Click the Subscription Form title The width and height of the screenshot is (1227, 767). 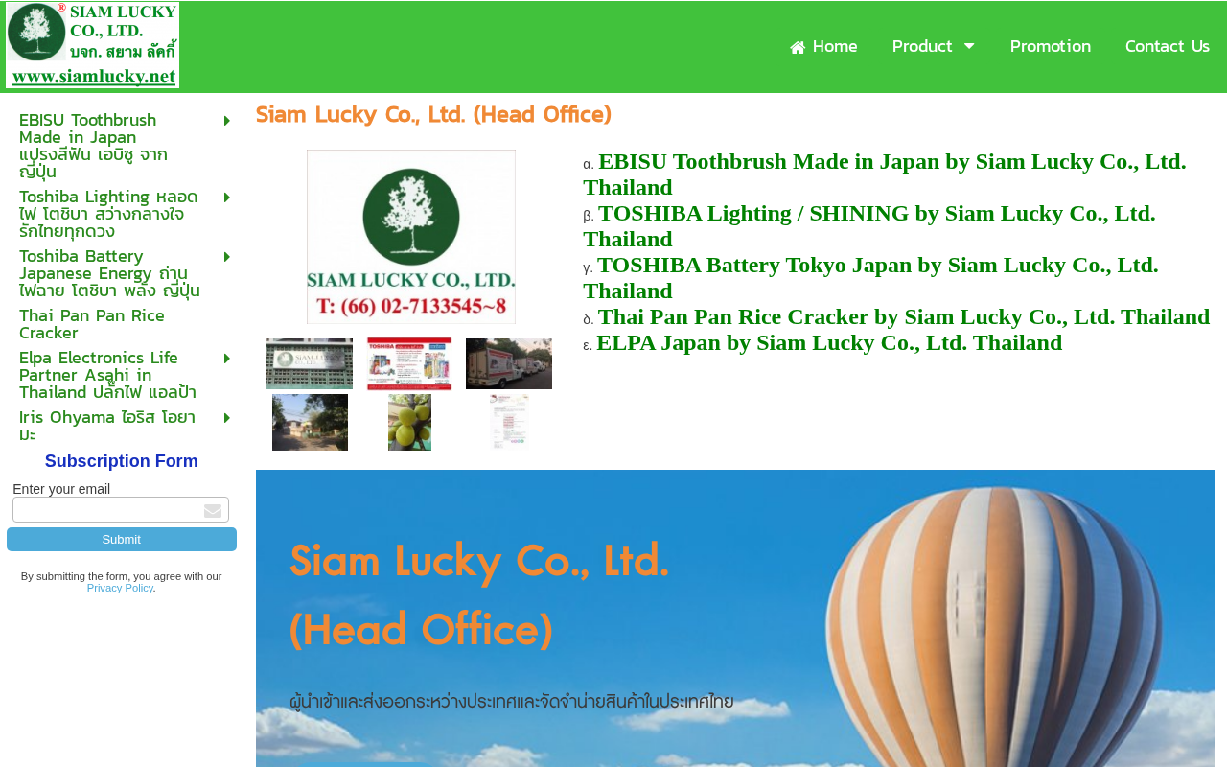(x=122, y=461)
